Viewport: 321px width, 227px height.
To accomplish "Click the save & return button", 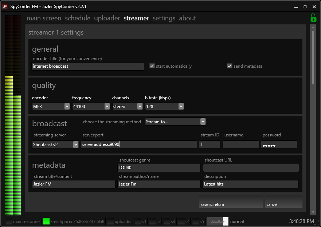I will (231, 202).
